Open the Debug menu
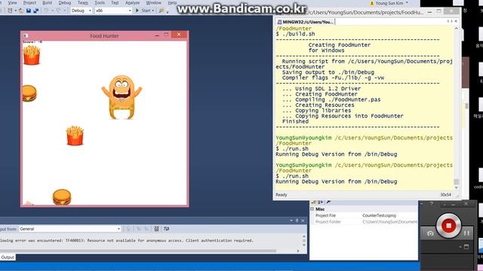 coord(65,3)
